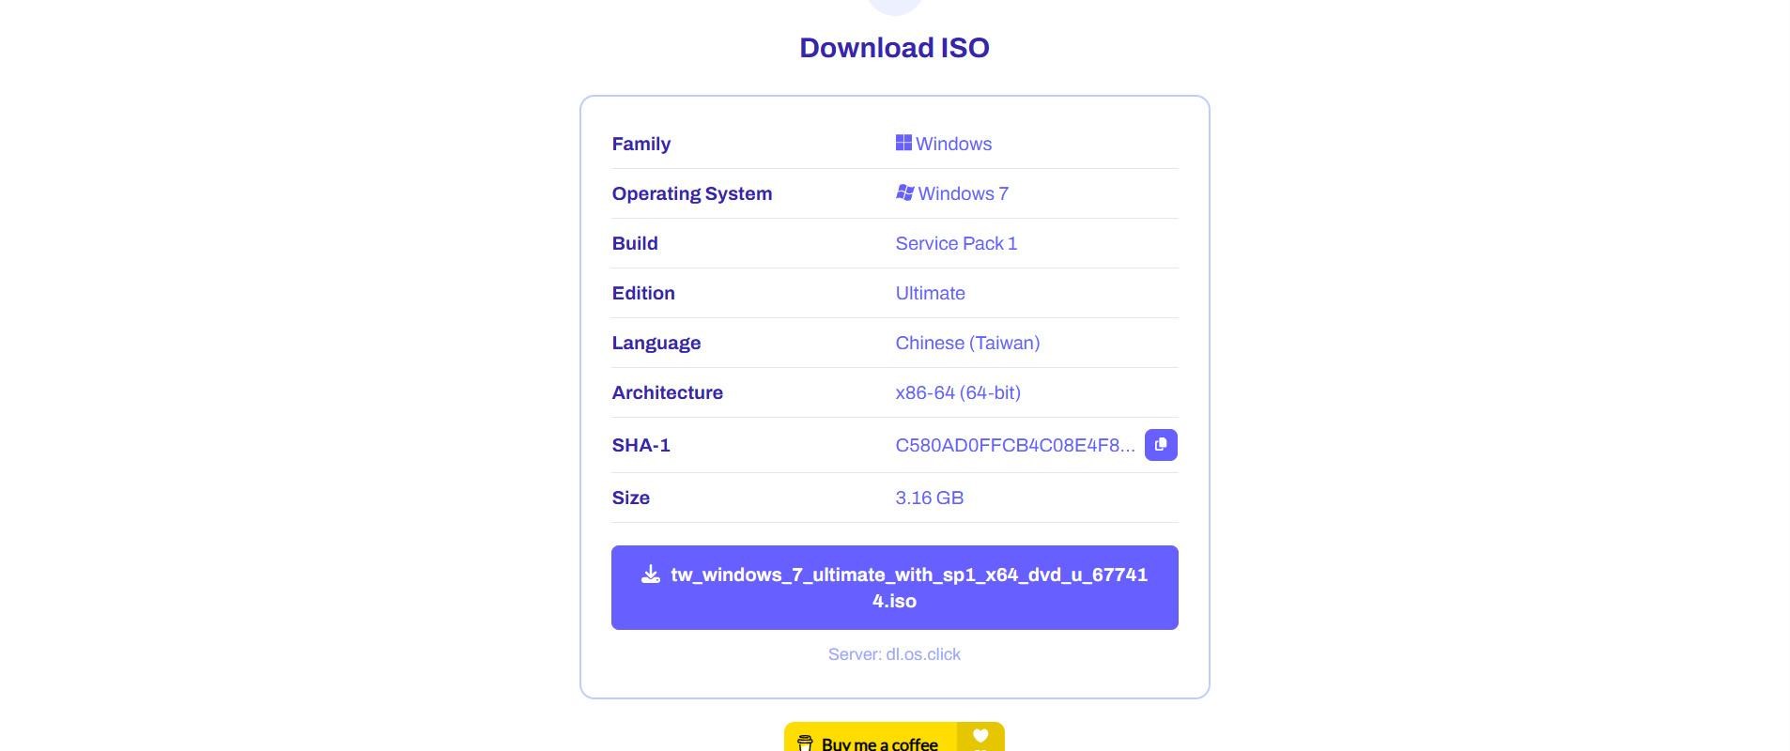The width and height of the screenshot is (1790, 751).
Task: Click the Architecture row label
Action: click(x=668, y=392)
